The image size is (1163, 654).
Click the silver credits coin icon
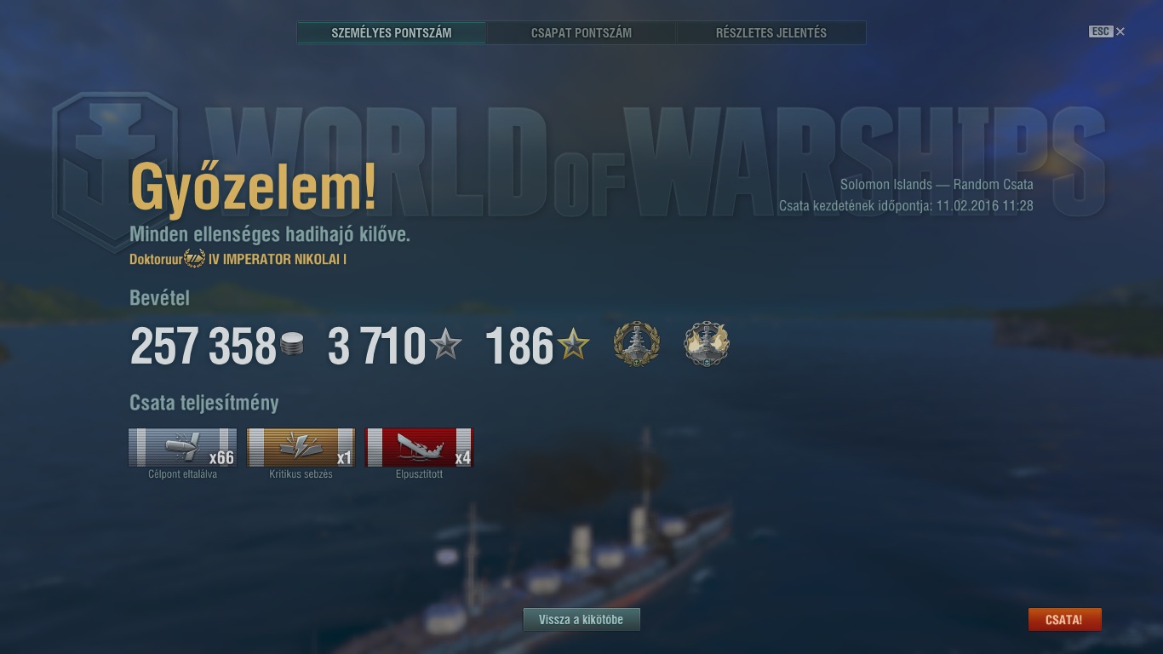point(292,345)
